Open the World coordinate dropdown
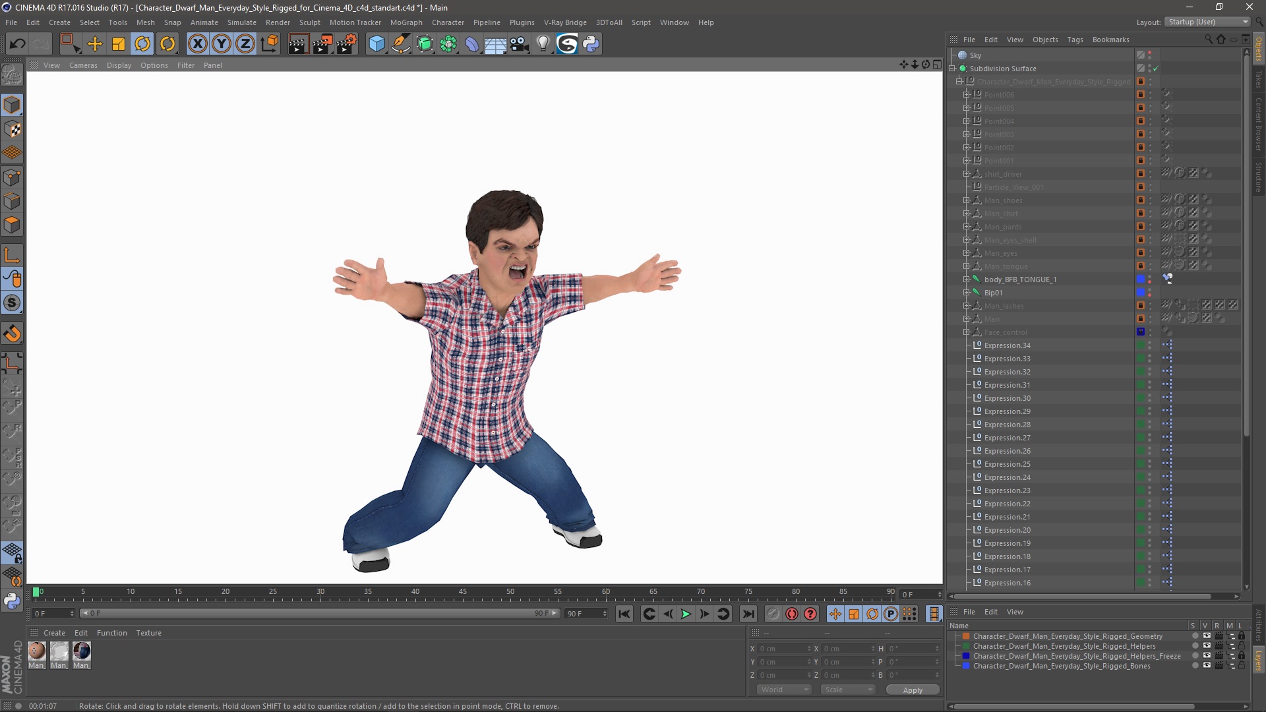The image size is (1266, 712). pos(783,690)
